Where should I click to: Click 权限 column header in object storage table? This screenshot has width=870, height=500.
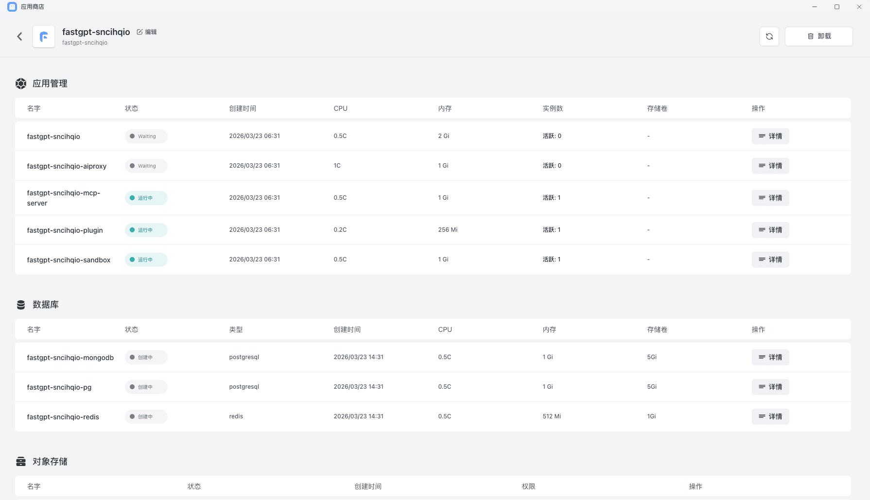click(528, 486)
